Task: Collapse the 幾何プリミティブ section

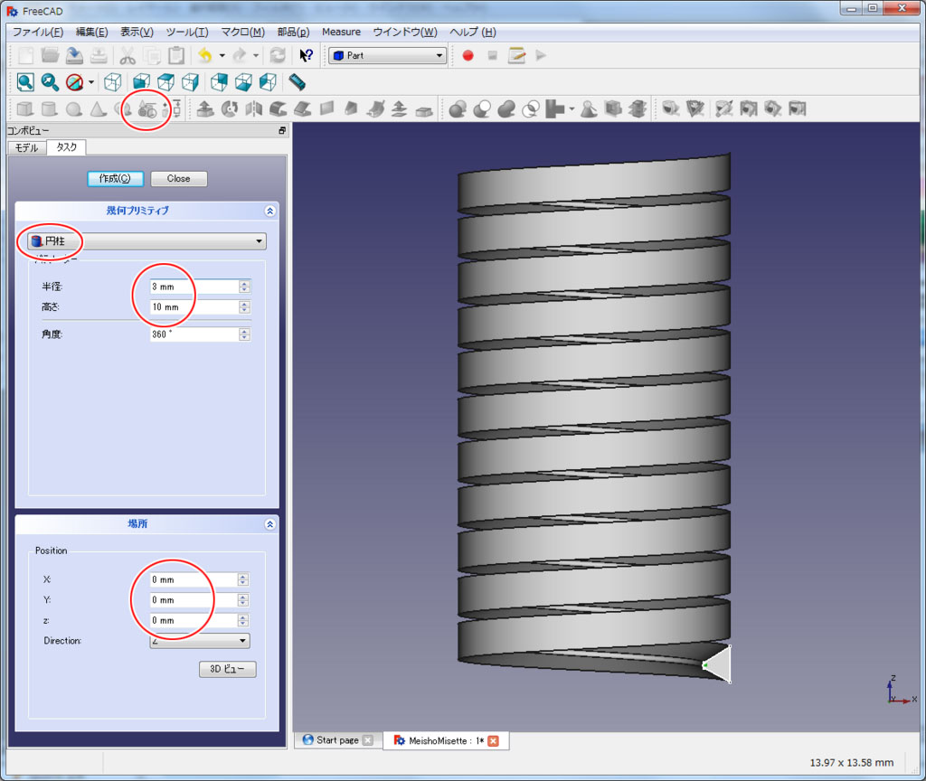Action: tap(269, 211)
